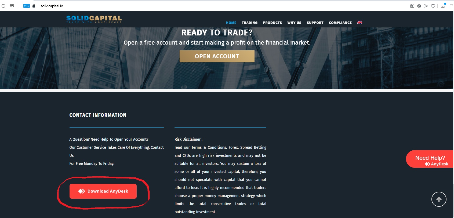Open the browser speed dial grid icon
Image resolution: width=454 pixels, height=218 pixels.
point(12,6)
